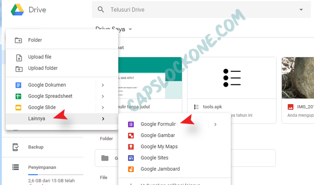314x185 pixels.
Task: Click the new Folder icon
Action: click(18, 40)
